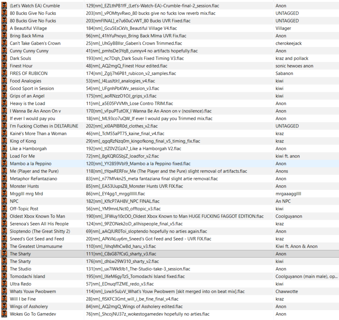The image size is (339, 320).
Task: Select Oldest Xbox Known To Man title
Action: [x=37, y=216]
